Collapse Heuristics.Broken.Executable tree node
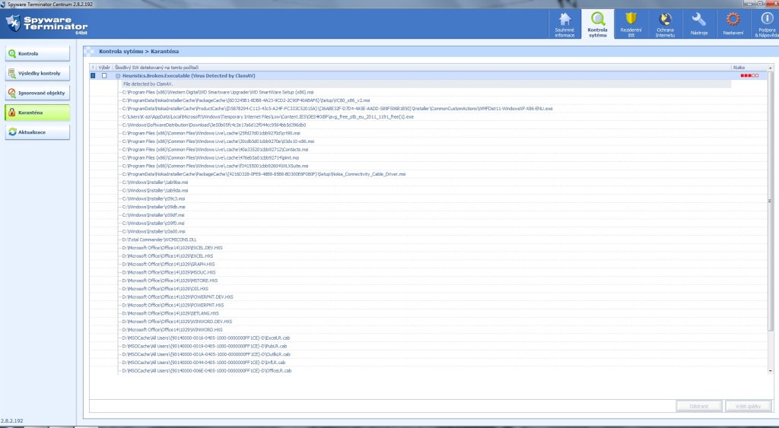 (x=118, y=76)
